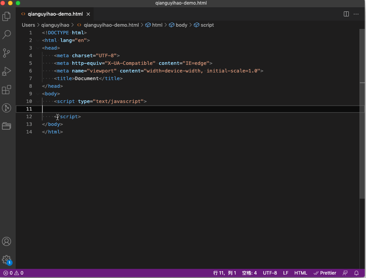Select the qianguyihao-demo.html editor tab
The width and height of the screenshot is (366, 278).
pos(55,14)
